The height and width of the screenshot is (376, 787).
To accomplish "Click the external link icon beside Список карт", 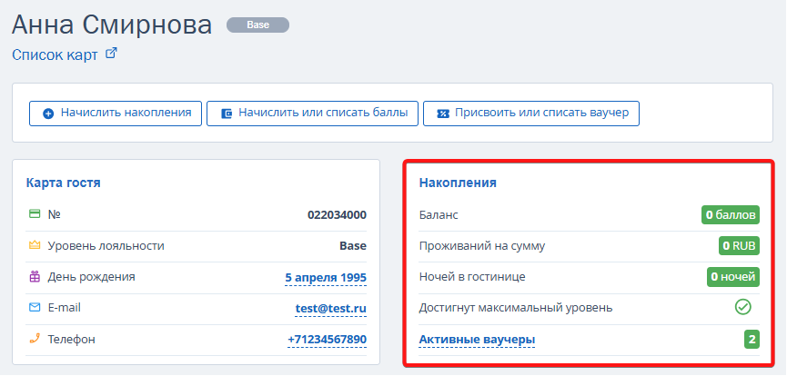I will (x=111, y=54).
